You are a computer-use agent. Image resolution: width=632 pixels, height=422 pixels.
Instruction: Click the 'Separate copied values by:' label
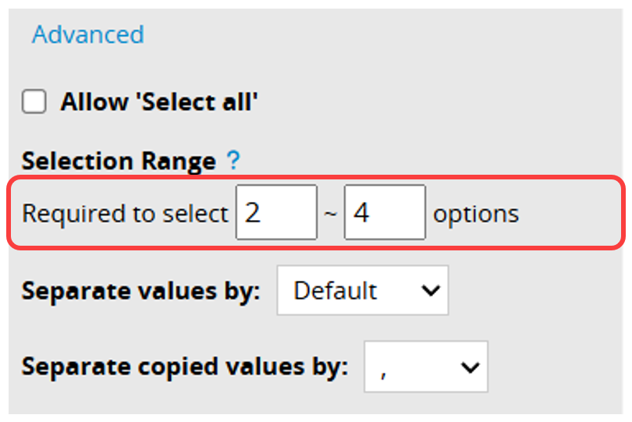point(184,367)
